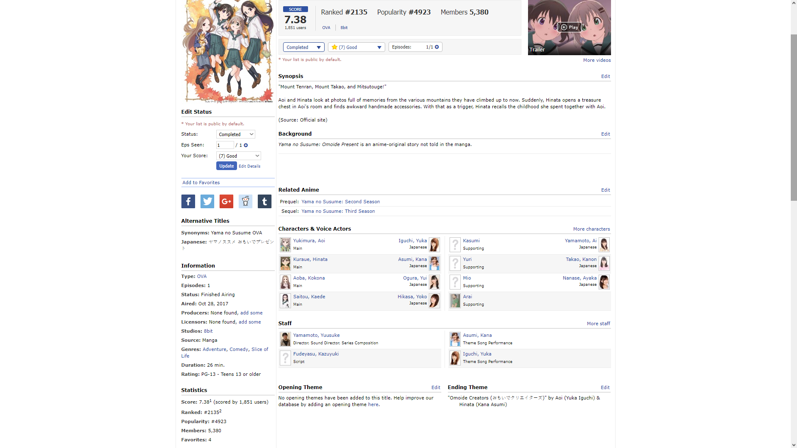
Task: Share on Tumblr icon
Action: click(264, 202)
